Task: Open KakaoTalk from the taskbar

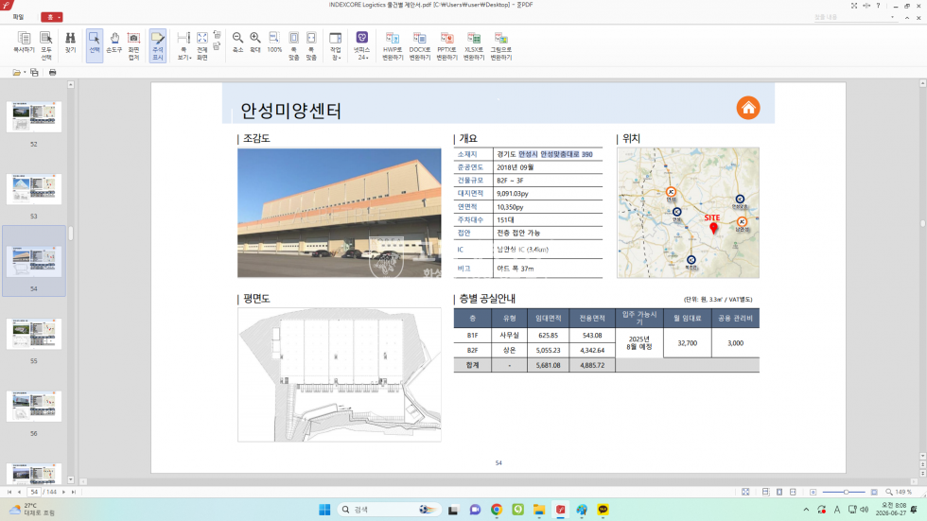Action: coord(603,510)
